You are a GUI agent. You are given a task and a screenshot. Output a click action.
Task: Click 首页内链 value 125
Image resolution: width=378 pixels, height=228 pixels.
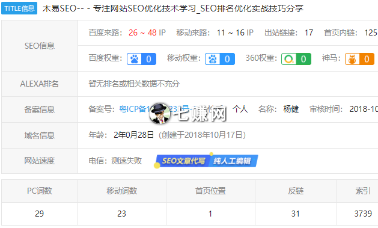(371, 32)
